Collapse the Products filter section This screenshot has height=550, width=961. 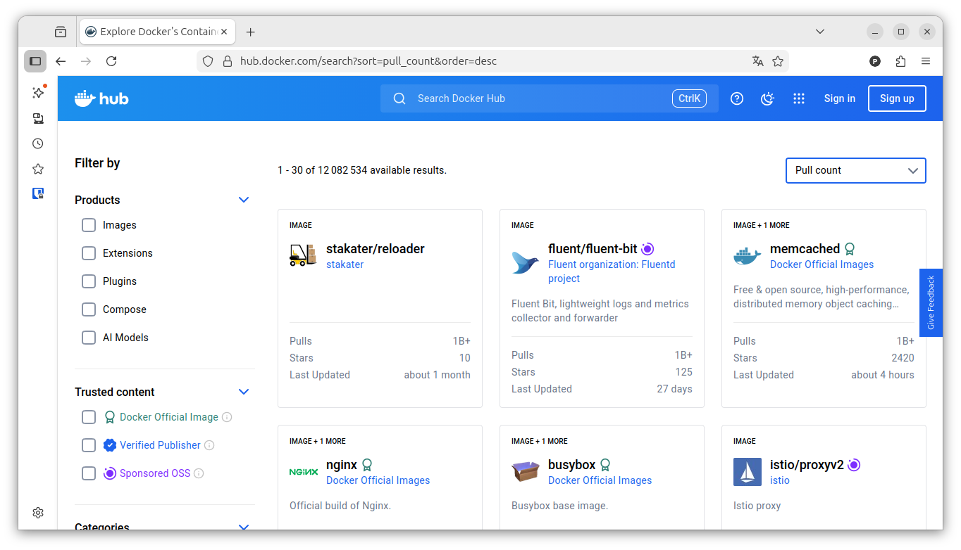pos(244,200)
